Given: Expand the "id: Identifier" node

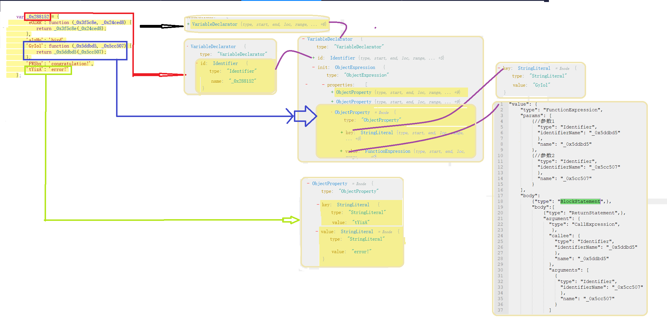Looking at the screenshot, I should (x=313, y=58).
